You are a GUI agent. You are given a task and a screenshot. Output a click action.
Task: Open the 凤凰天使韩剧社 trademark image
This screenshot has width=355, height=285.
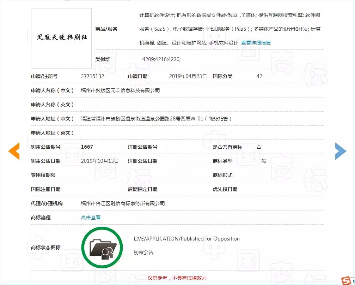(61, 38)
